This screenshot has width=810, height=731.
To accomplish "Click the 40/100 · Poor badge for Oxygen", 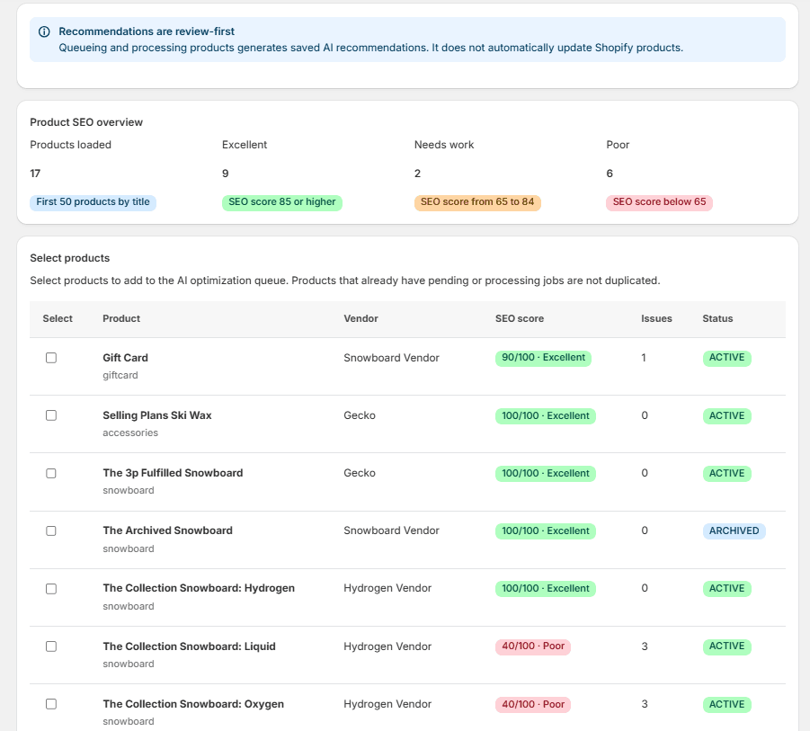I will pyautogui.click(x=533, y=704).
